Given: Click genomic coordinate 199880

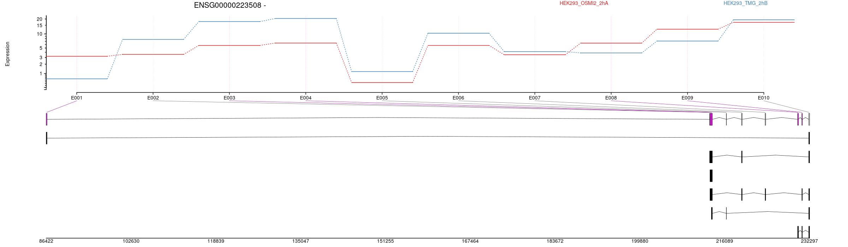Looking at the screenshot, I should [x=640, y=241].
